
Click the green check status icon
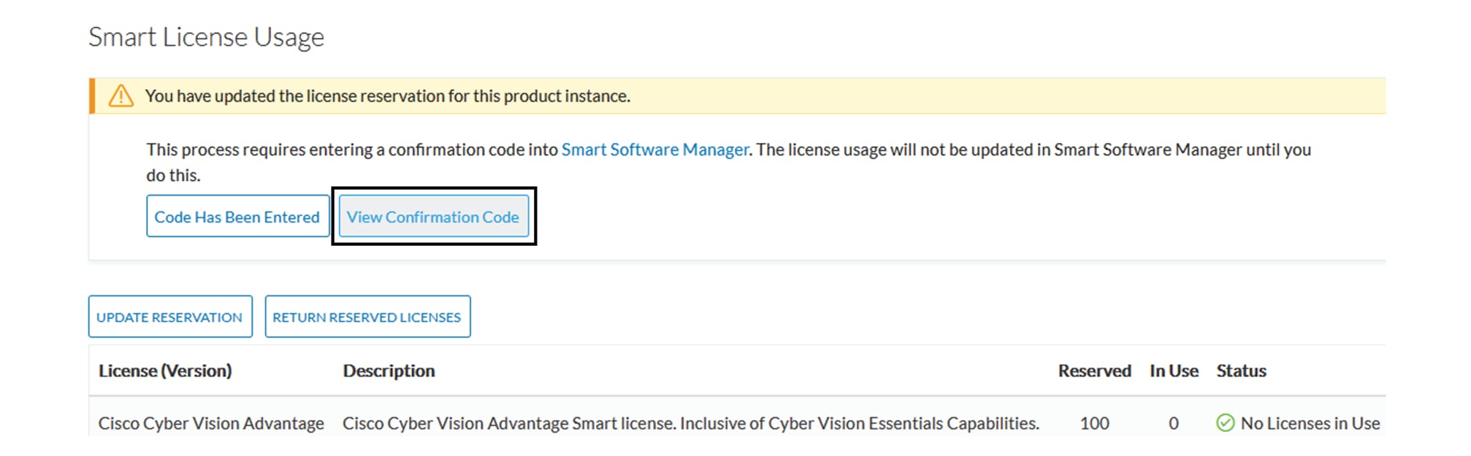pyautogui.click(x=1225, y=423)
